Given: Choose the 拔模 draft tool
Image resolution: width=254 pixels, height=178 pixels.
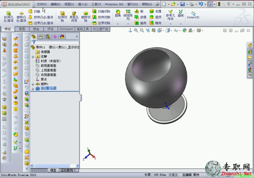Looking at the screenshot, I should (140, 17).
